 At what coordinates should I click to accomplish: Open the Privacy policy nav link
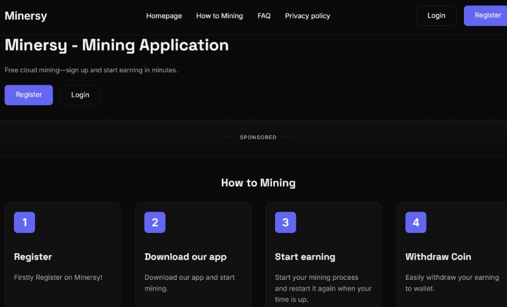coord(307,16)
